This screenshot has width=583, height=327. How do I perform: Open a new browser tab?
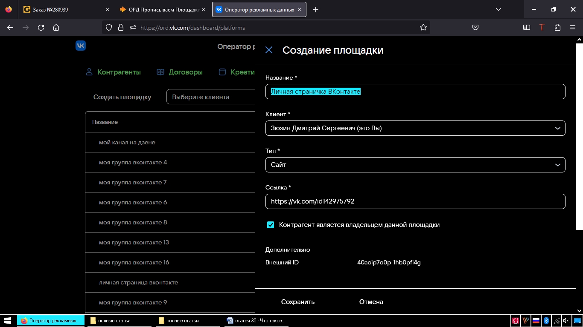316,9
